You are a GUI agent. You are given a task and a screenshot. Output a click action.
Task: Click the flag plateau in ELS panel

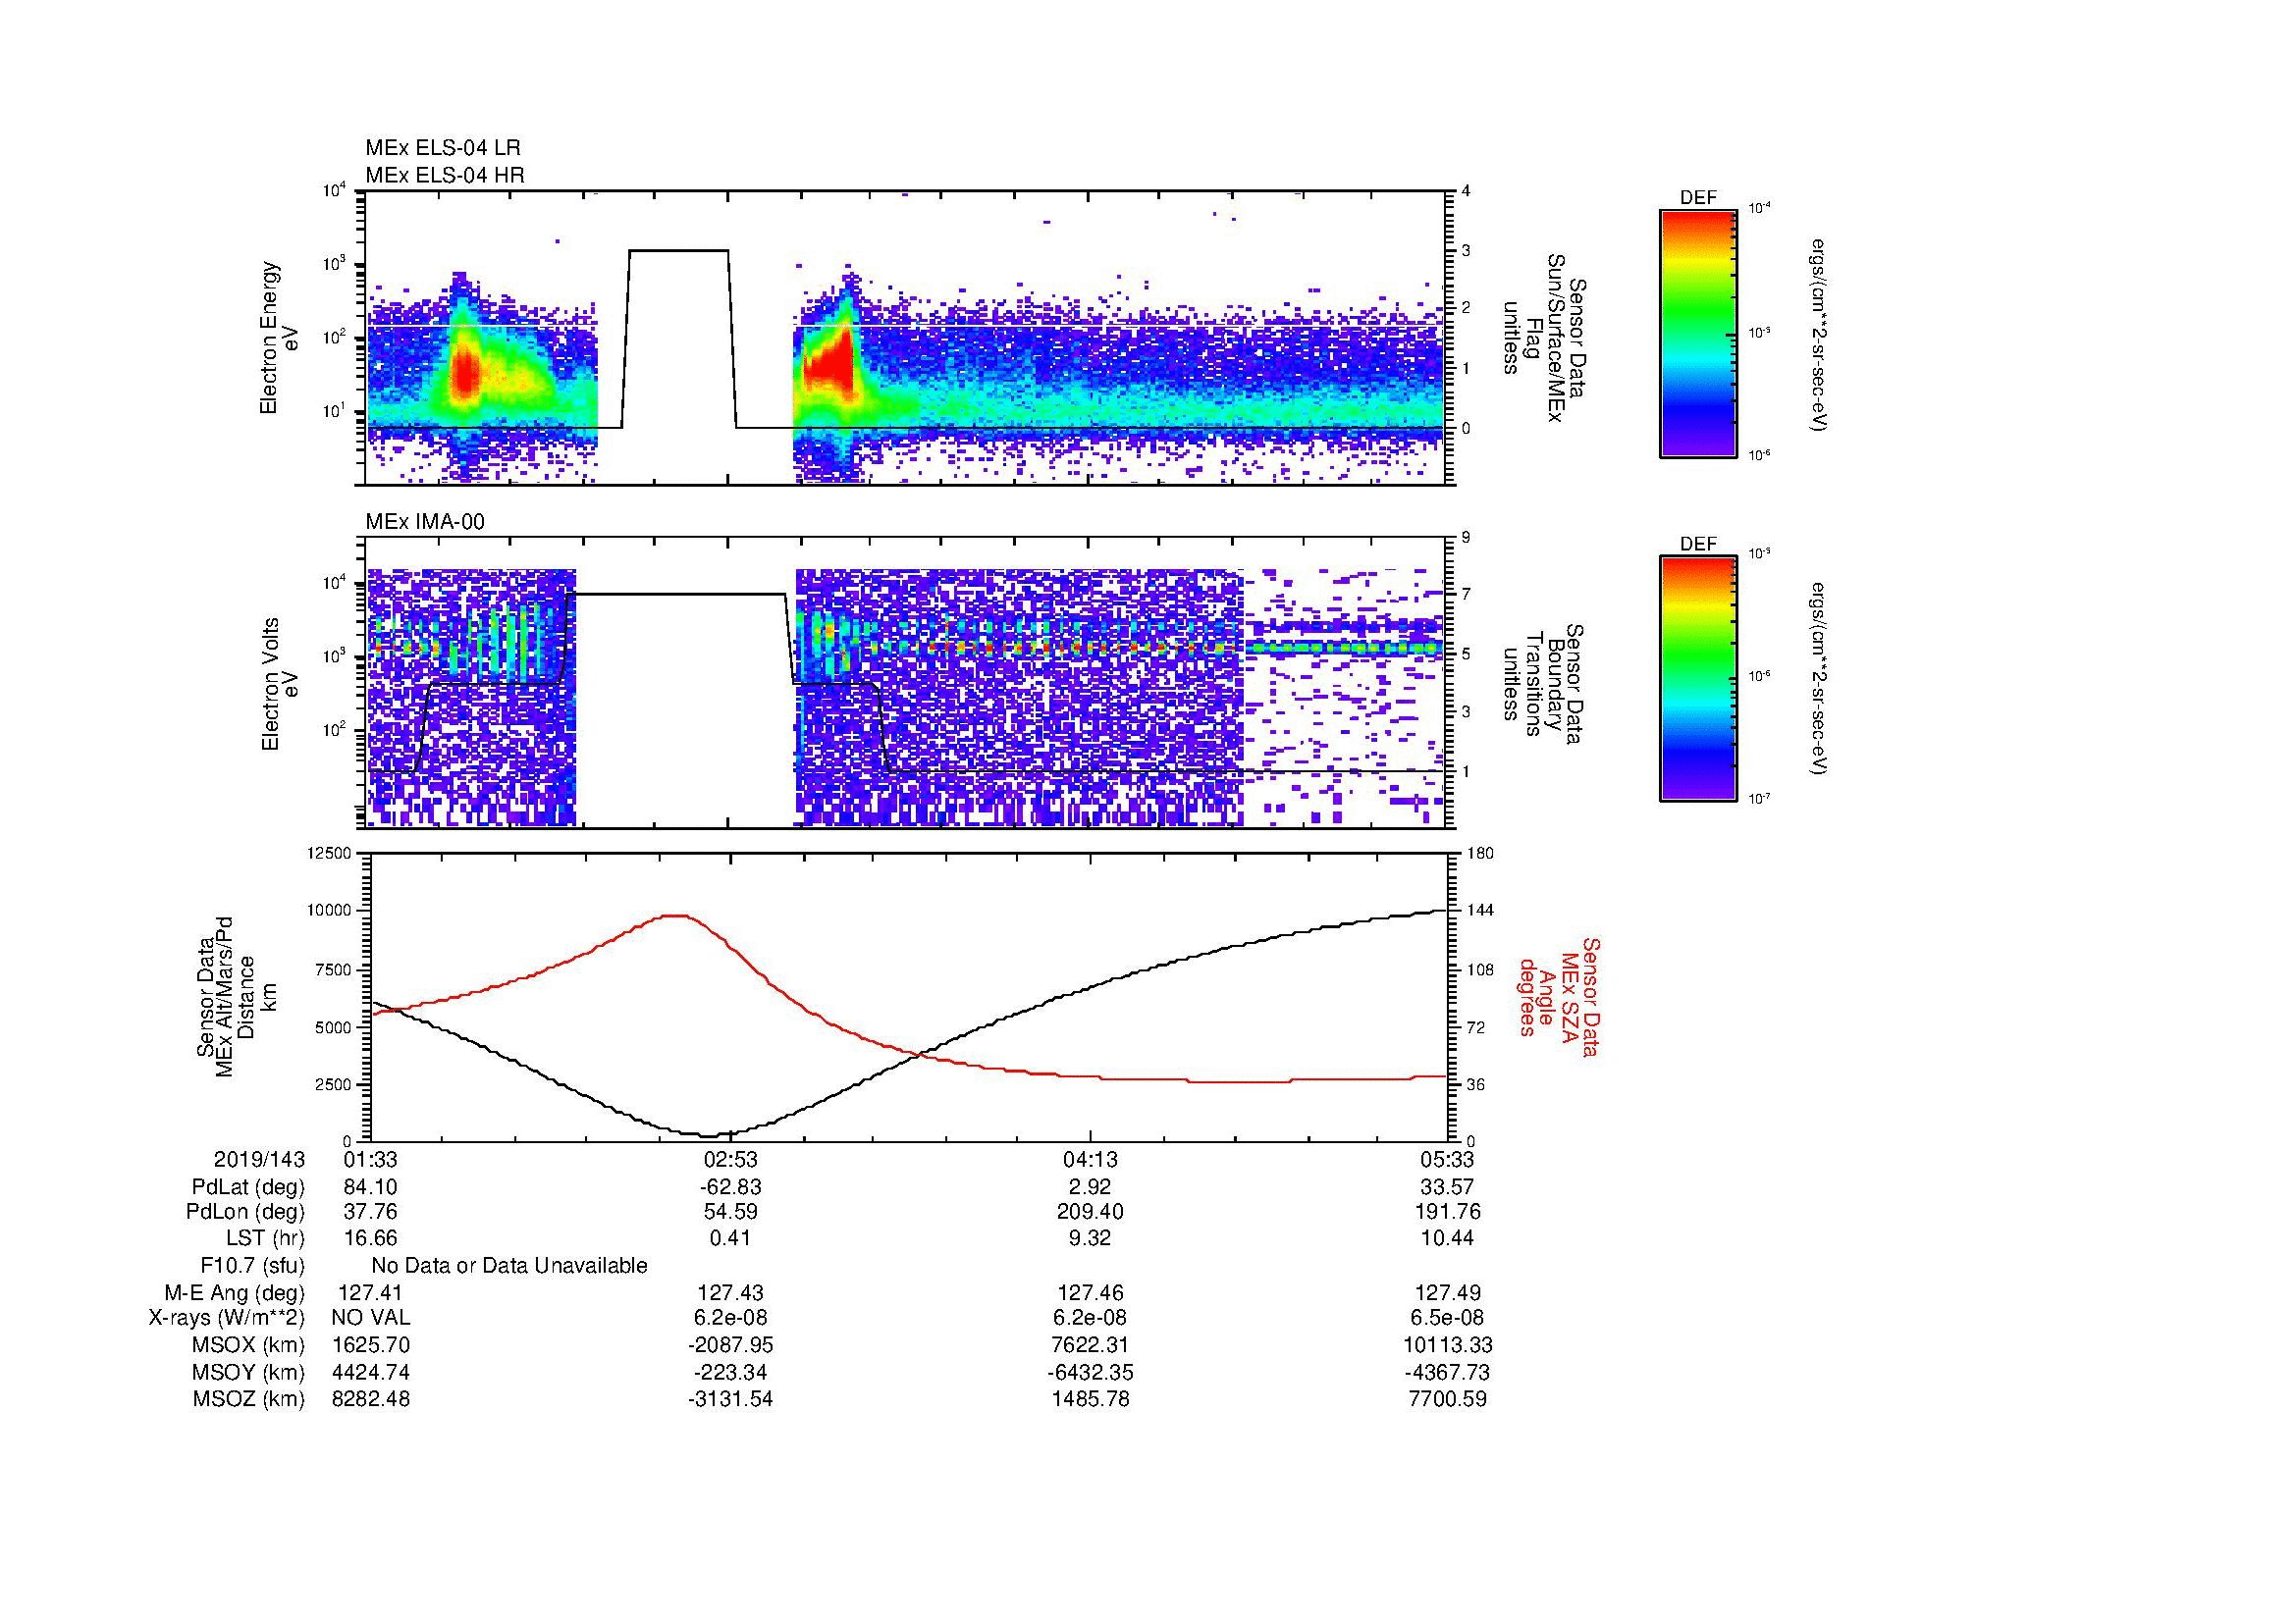coord(678,250)
